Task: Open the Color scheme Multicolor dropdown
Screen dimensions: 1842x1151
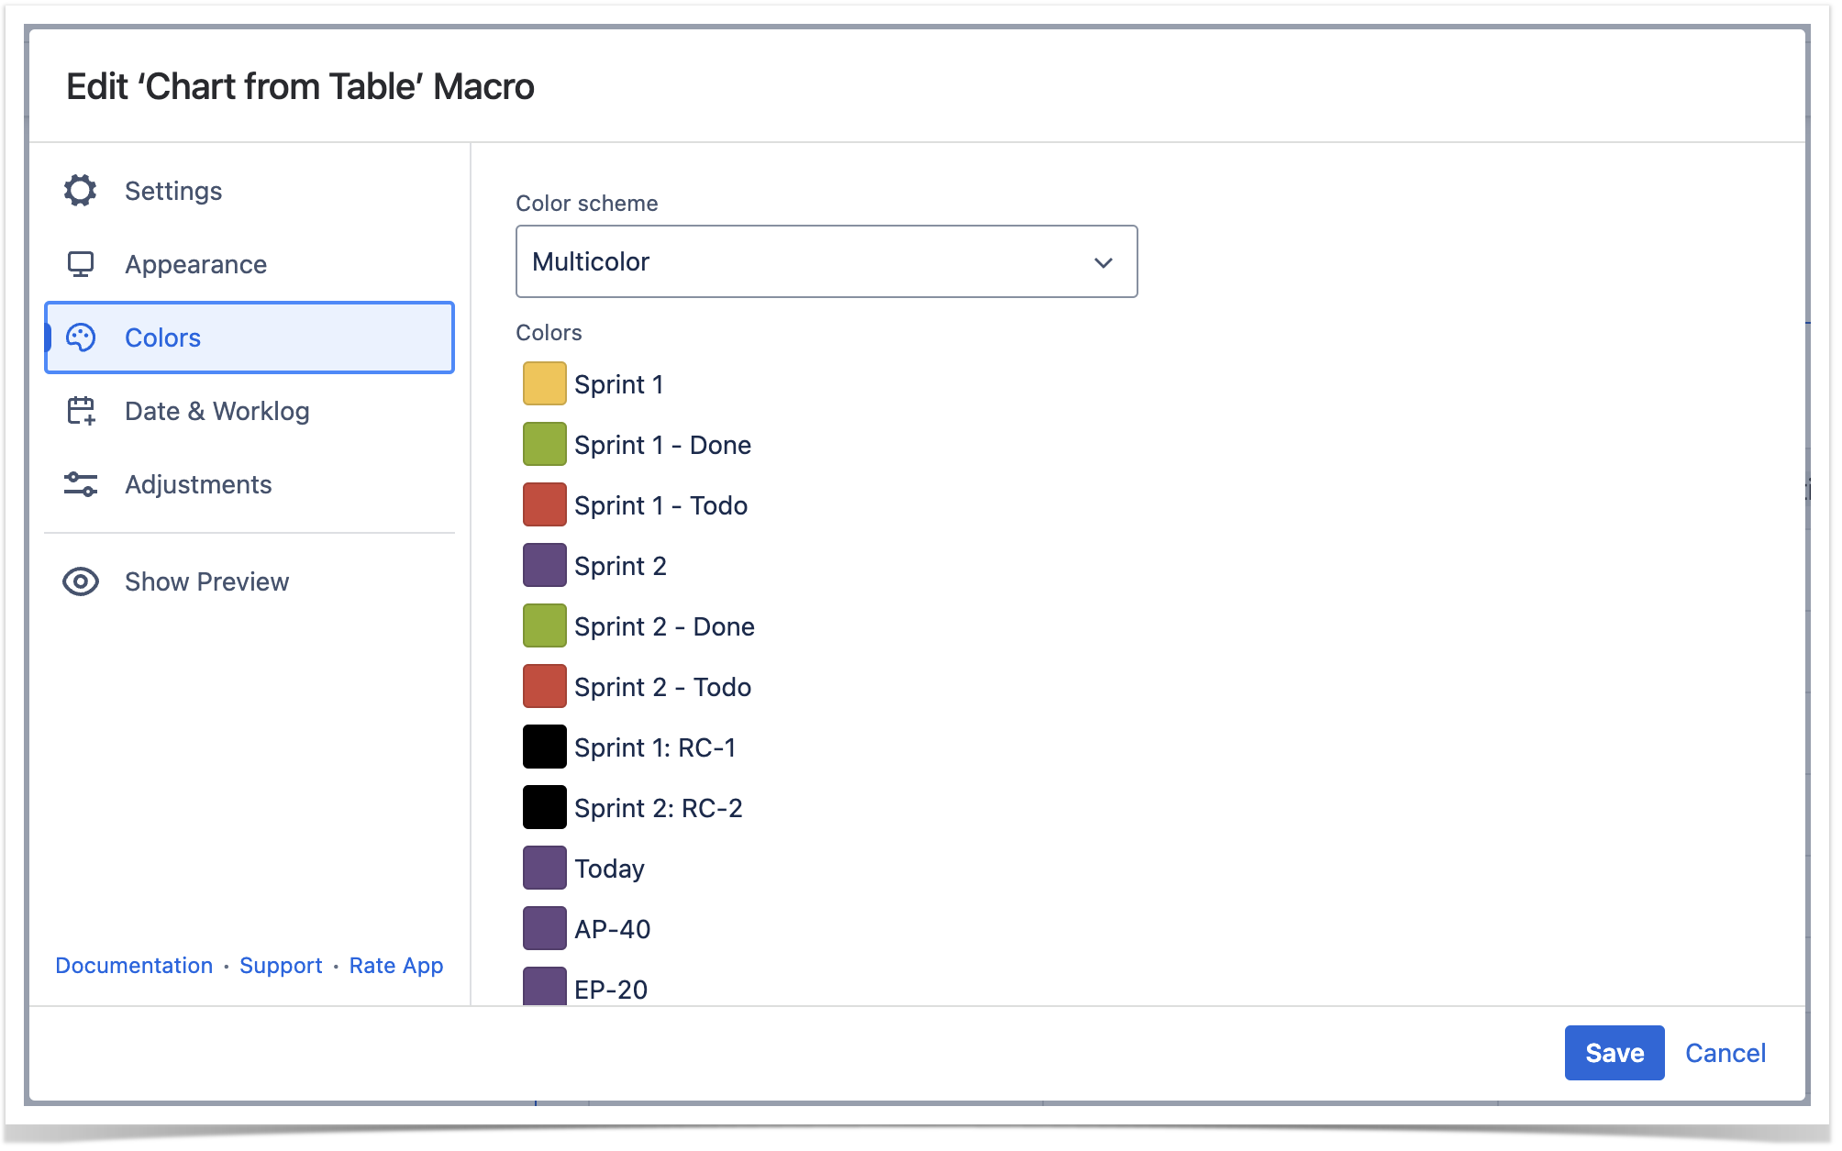Action: [x=826, y=261]
